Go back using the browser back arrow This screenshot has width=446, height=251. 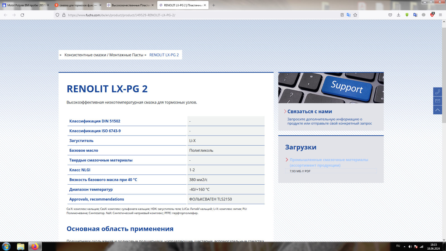(x=6, y=15)
